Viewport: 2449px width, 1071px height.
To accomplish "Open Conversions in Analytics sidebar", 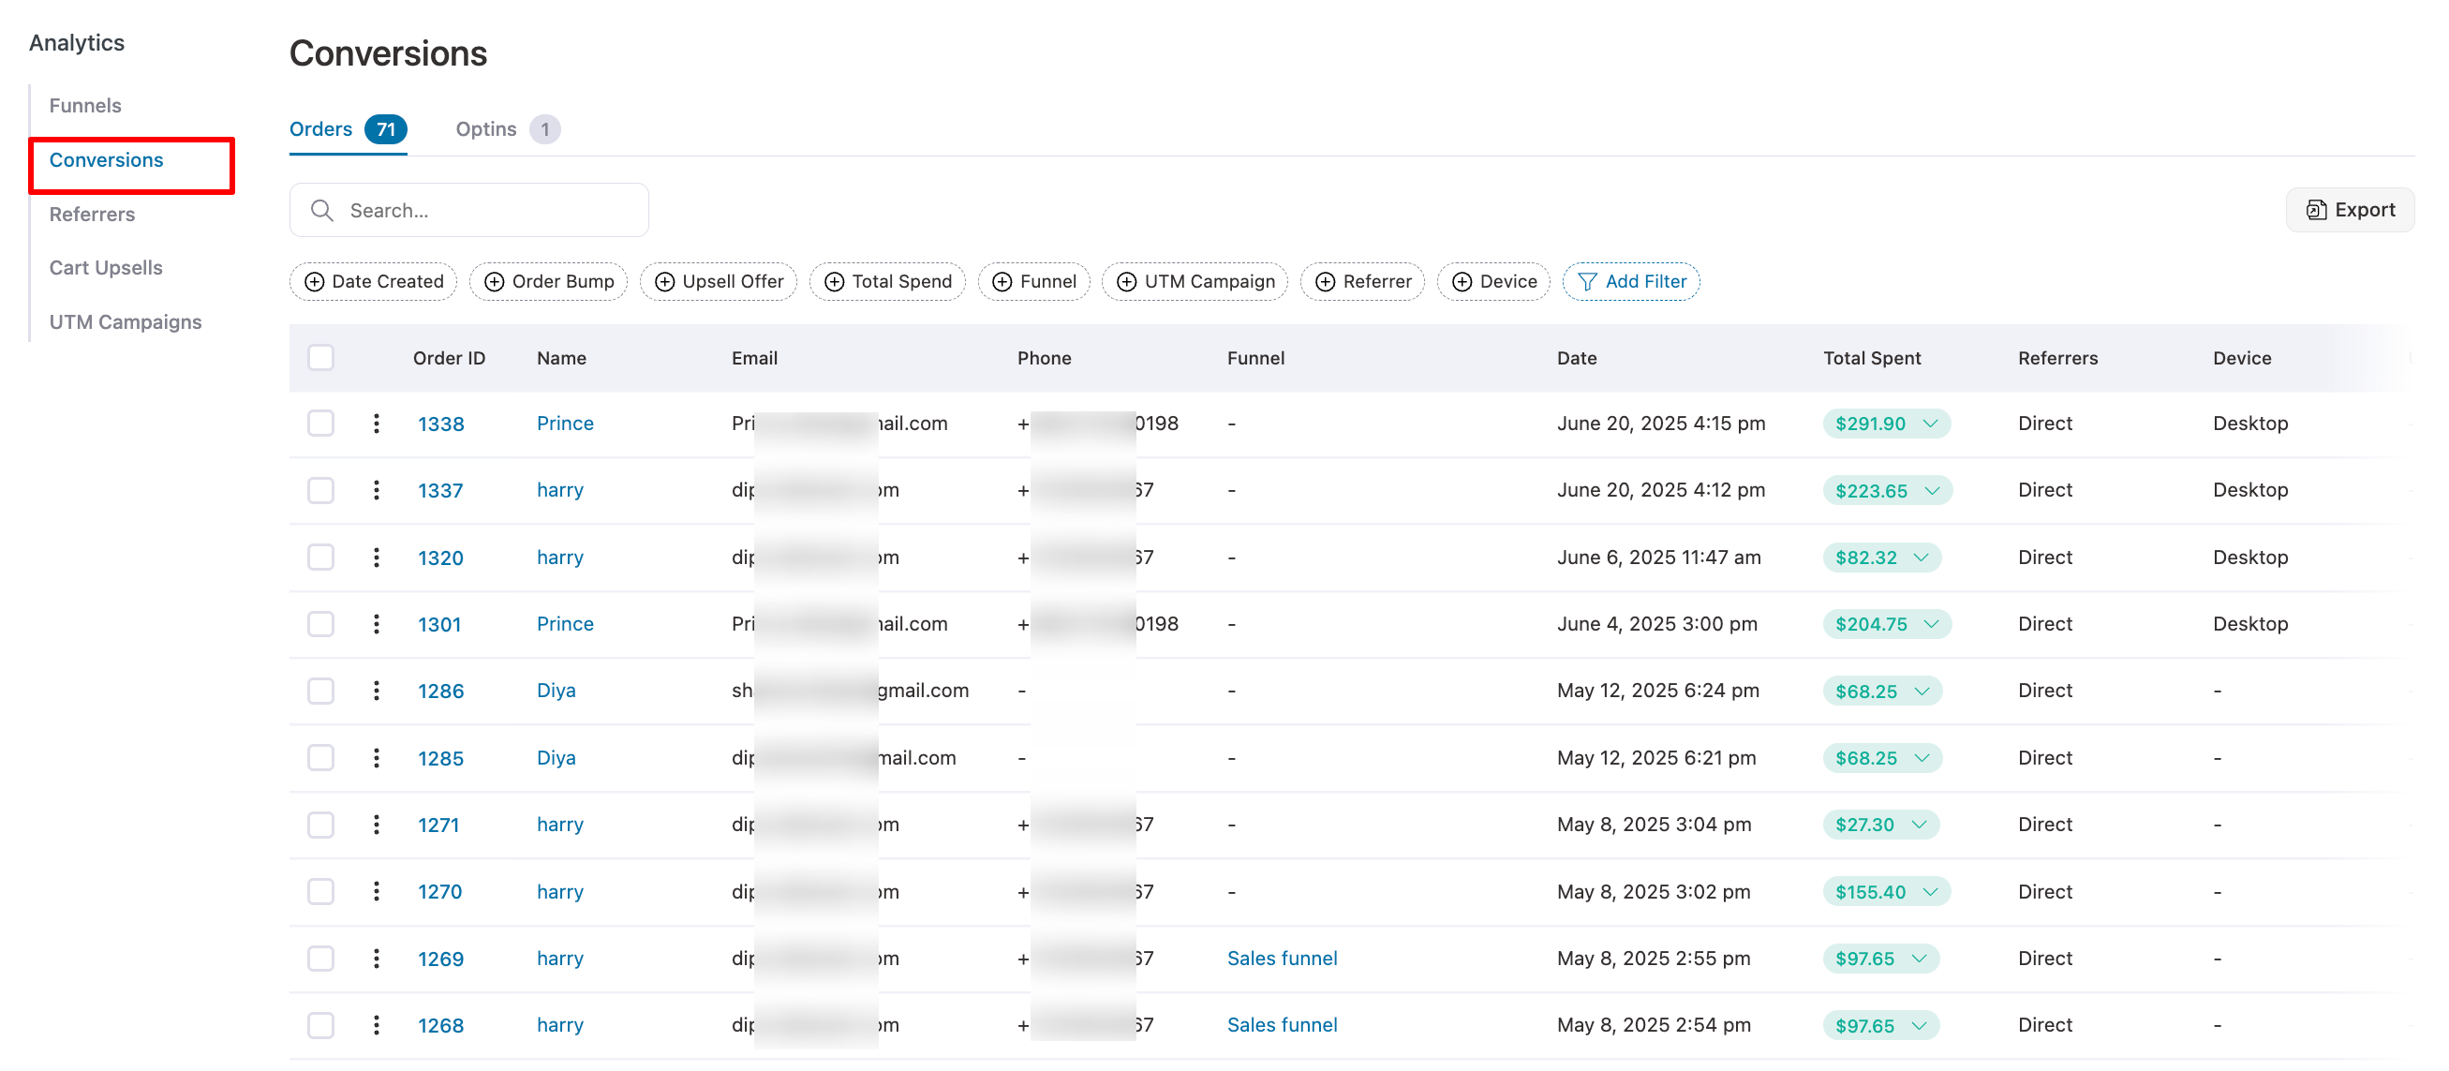I will pyautogui.click(x=107, y=160).
